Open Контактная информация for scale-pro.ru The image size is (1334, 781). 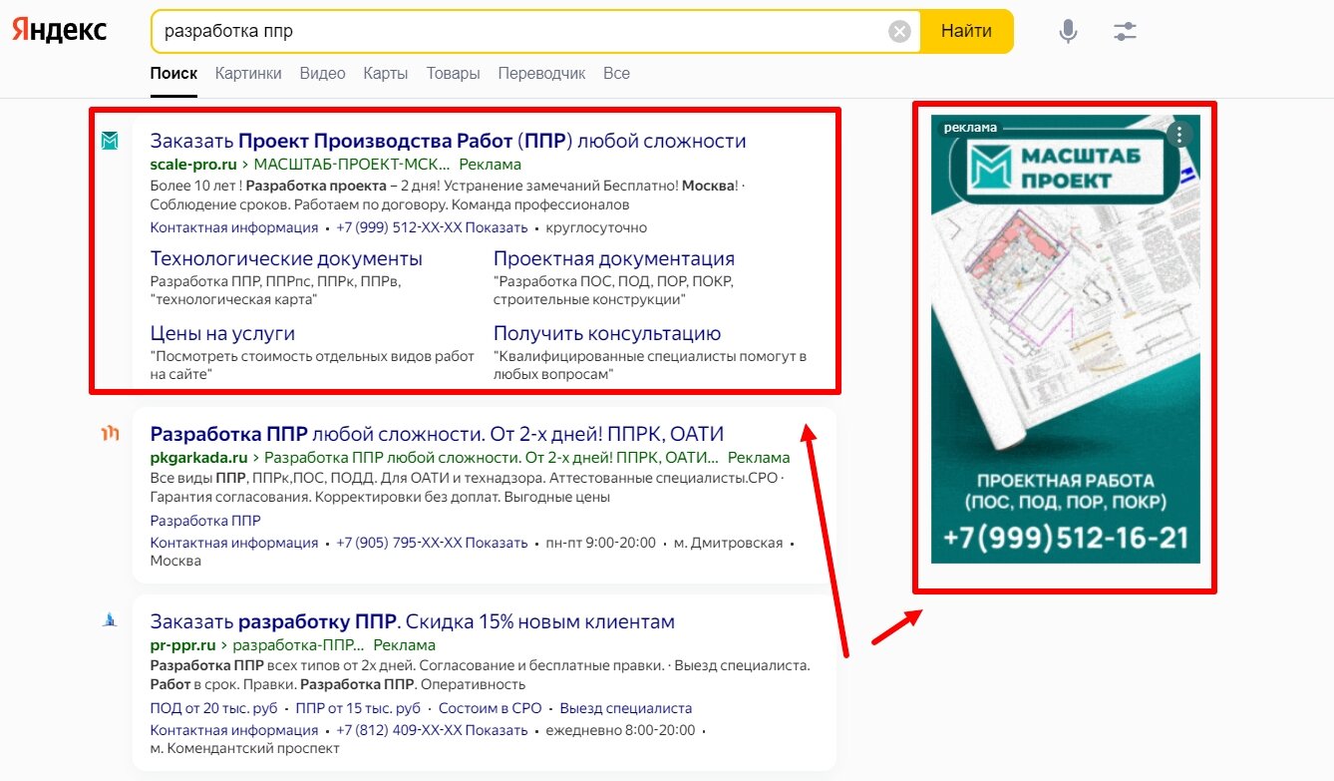click(234, 227)
